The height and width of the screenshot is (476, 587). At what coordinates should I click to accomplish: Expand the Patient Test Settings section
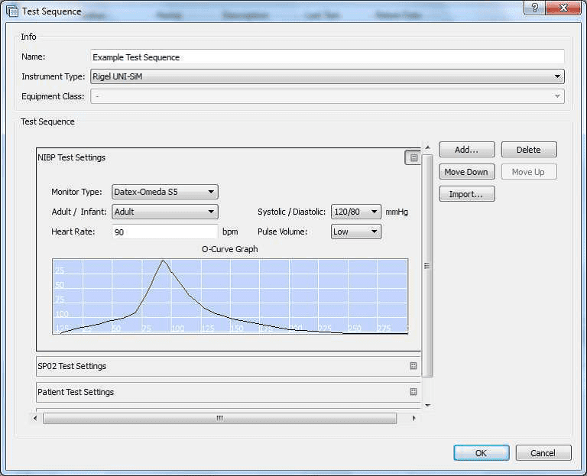[x=413, y=392]
